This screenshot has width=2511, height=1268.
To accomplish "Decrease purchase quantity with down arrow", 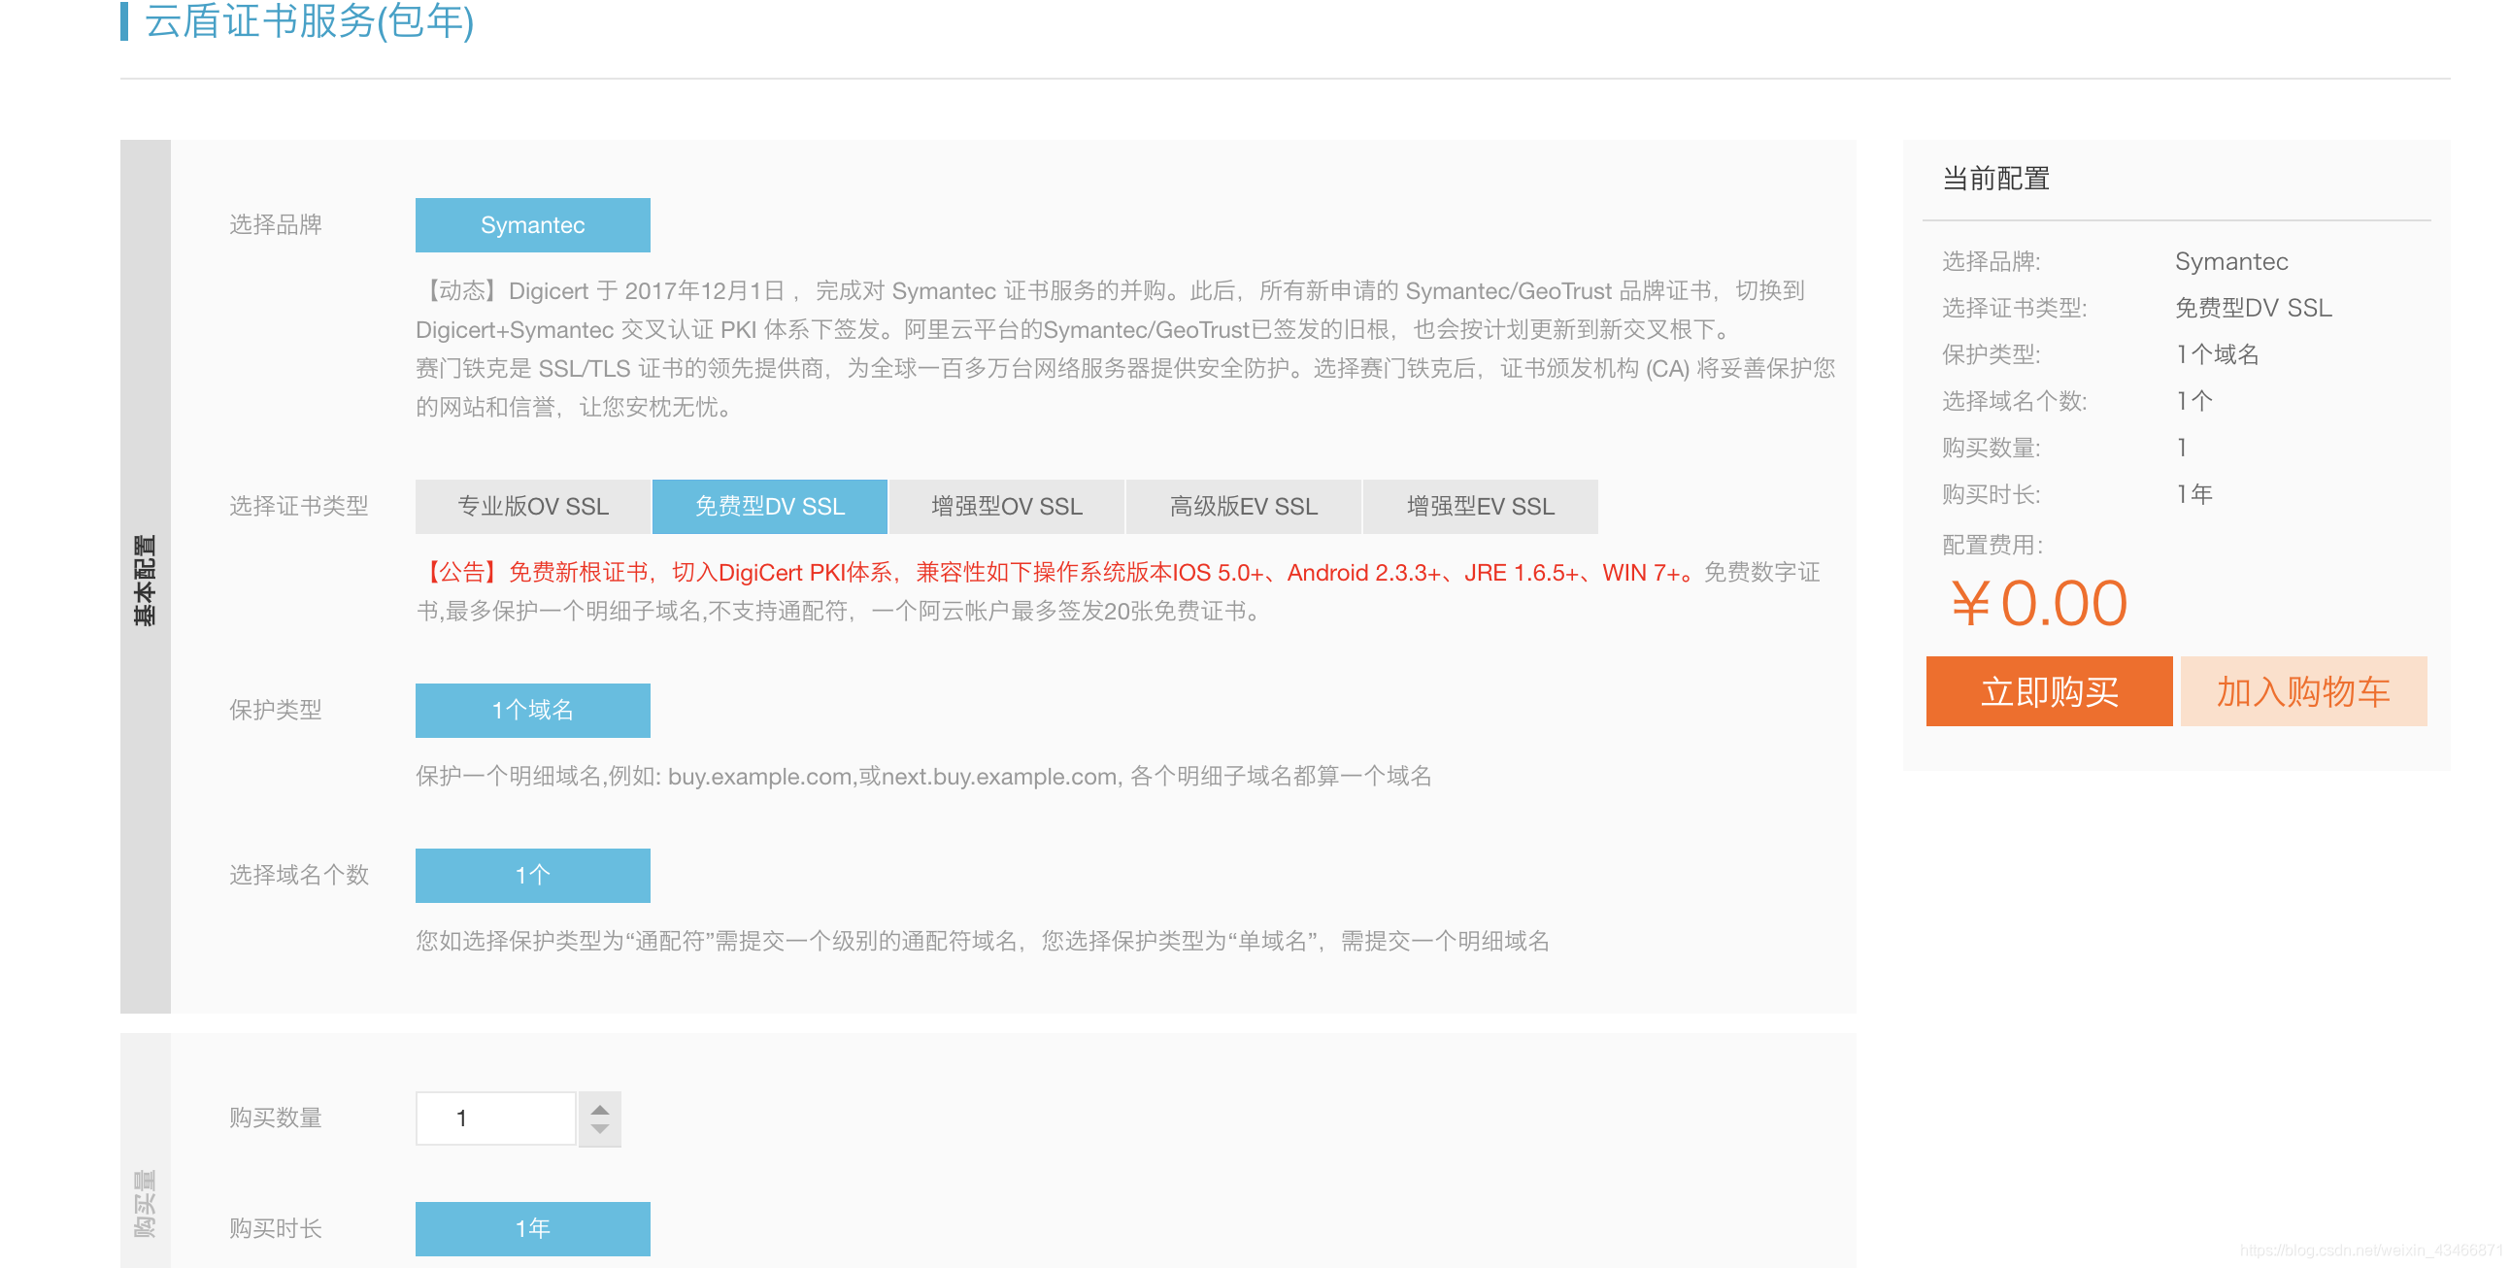I will [x=599, y=1129].
